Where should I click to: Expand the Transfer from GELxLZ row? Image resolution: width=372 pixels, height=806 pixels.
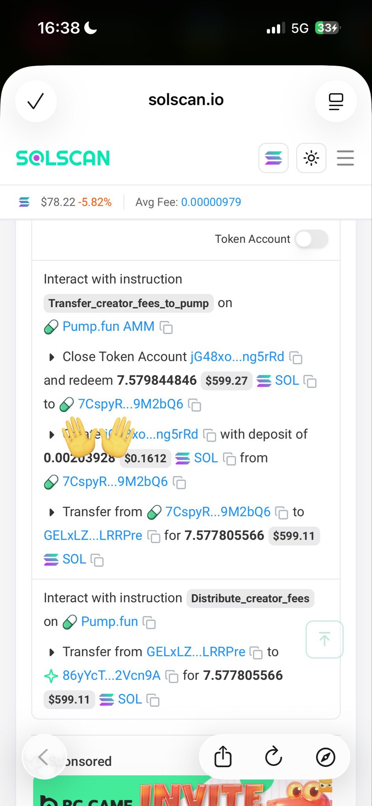(51, 653)
